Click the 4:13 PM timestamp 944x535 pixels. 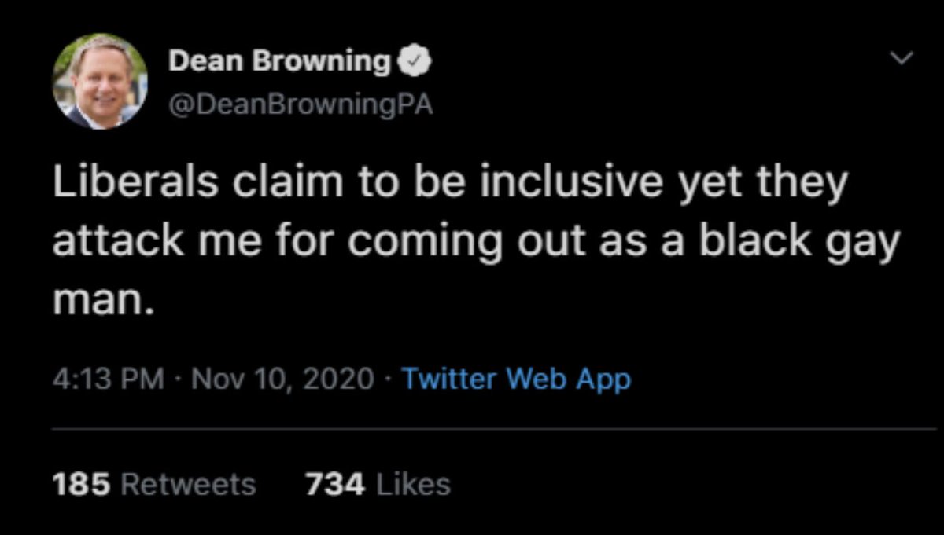click(109, 379)
